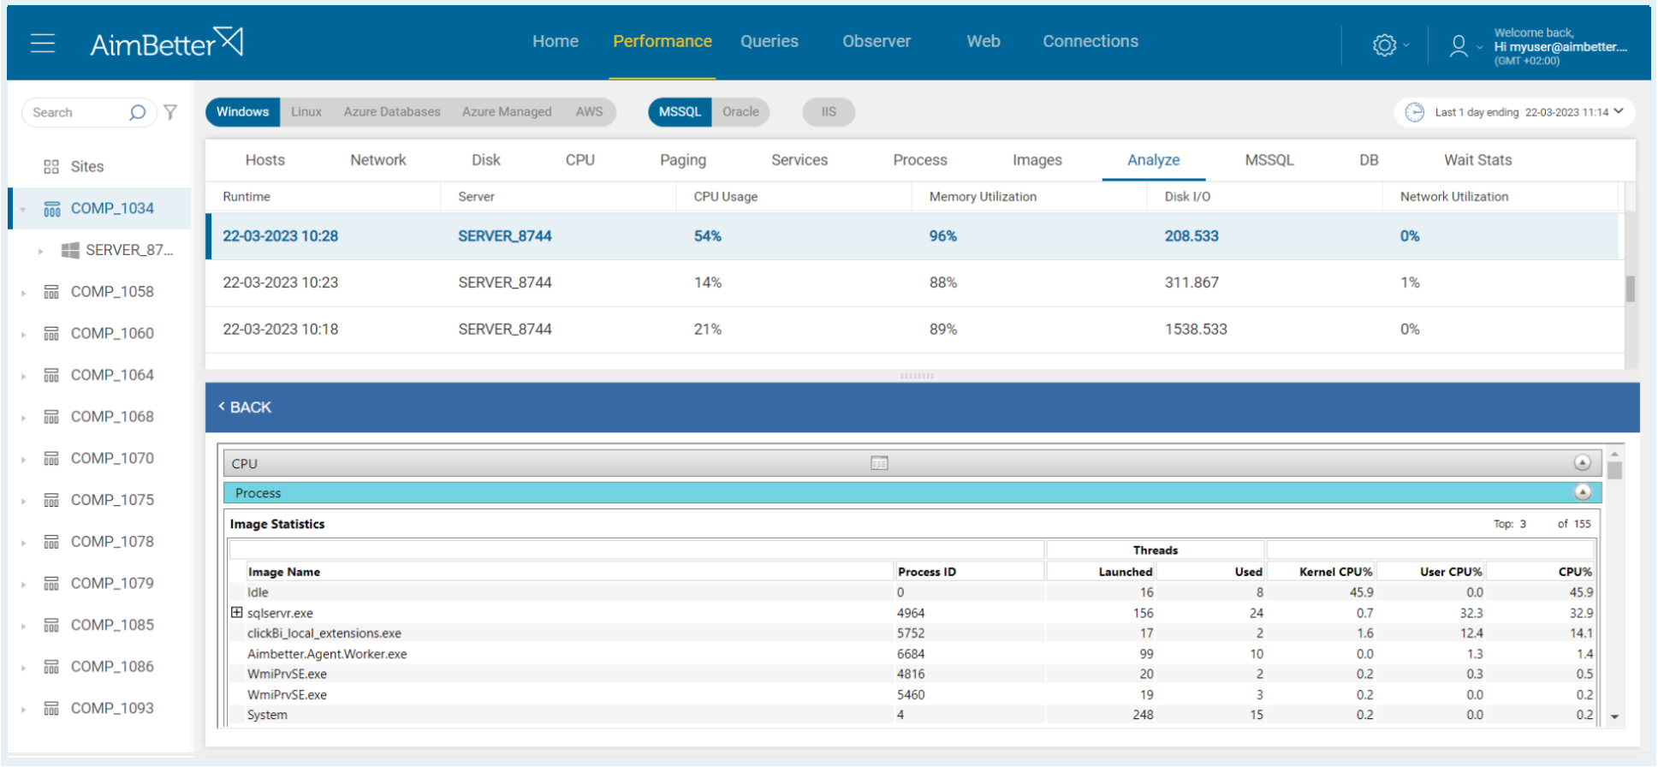Screen dimensions: 1658x767
Task: Click the BACK button
Action: (245, 407)
